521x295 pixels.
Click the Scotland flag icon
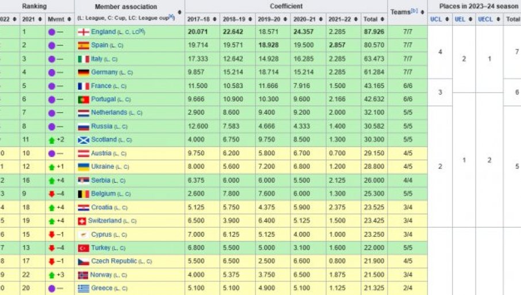[x=83, y=140]
